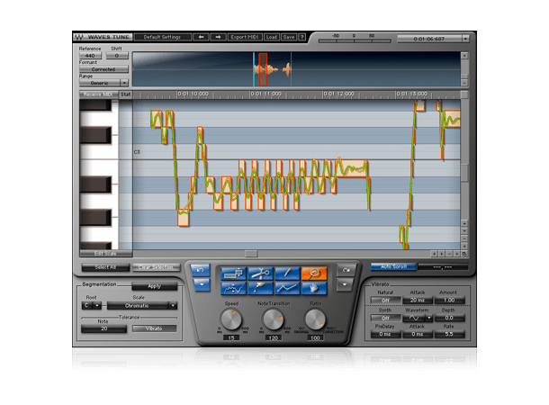Open the undo history dropdown

(x=201, y=284)
